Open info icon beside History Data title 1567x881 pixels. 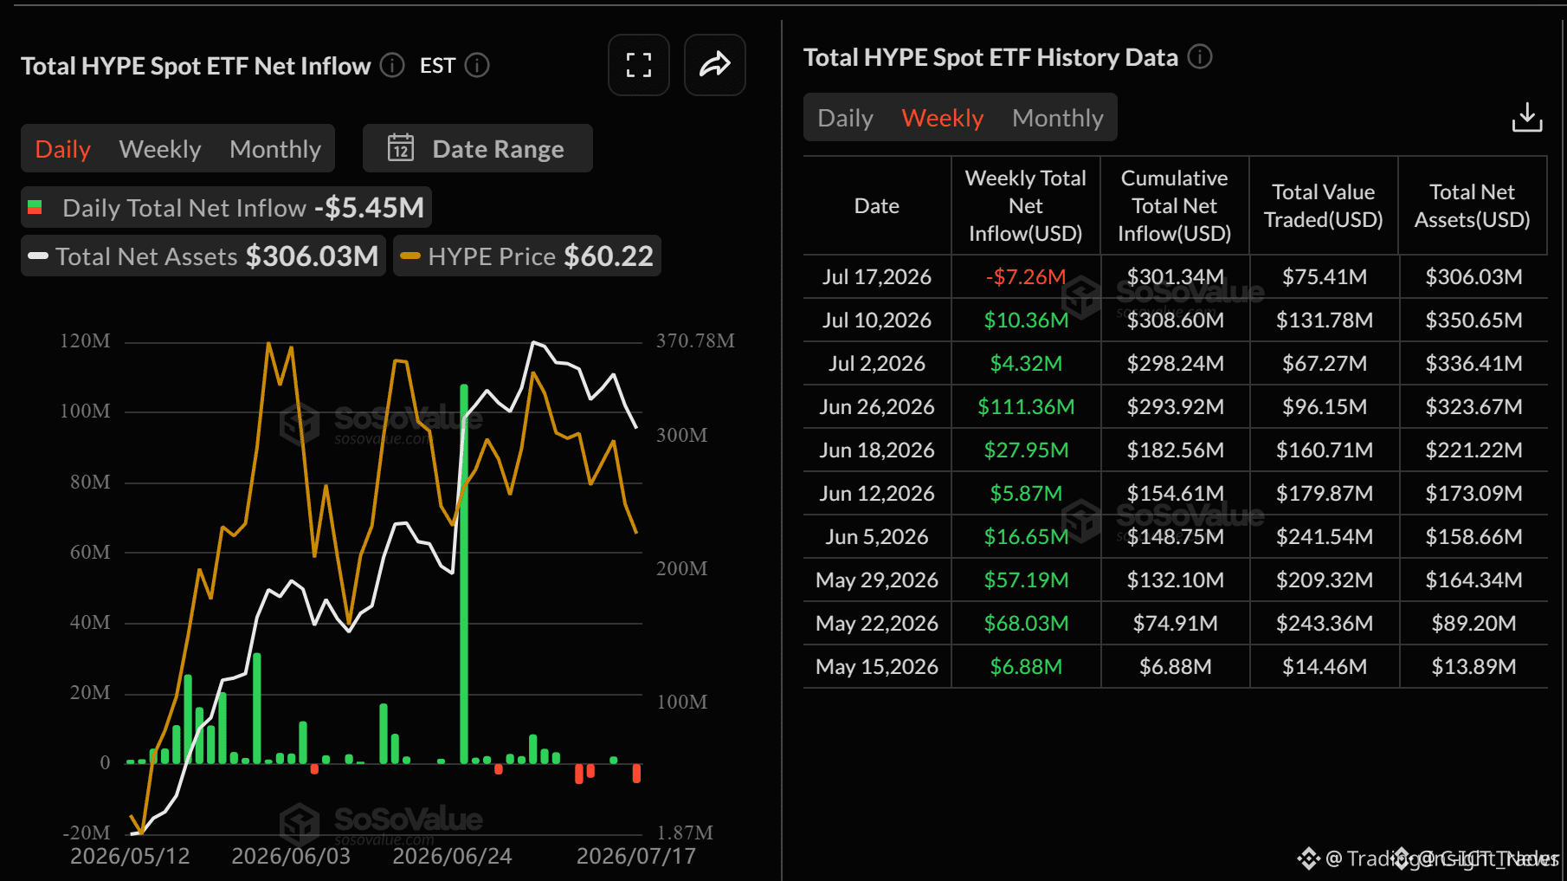coord(1200,57)
